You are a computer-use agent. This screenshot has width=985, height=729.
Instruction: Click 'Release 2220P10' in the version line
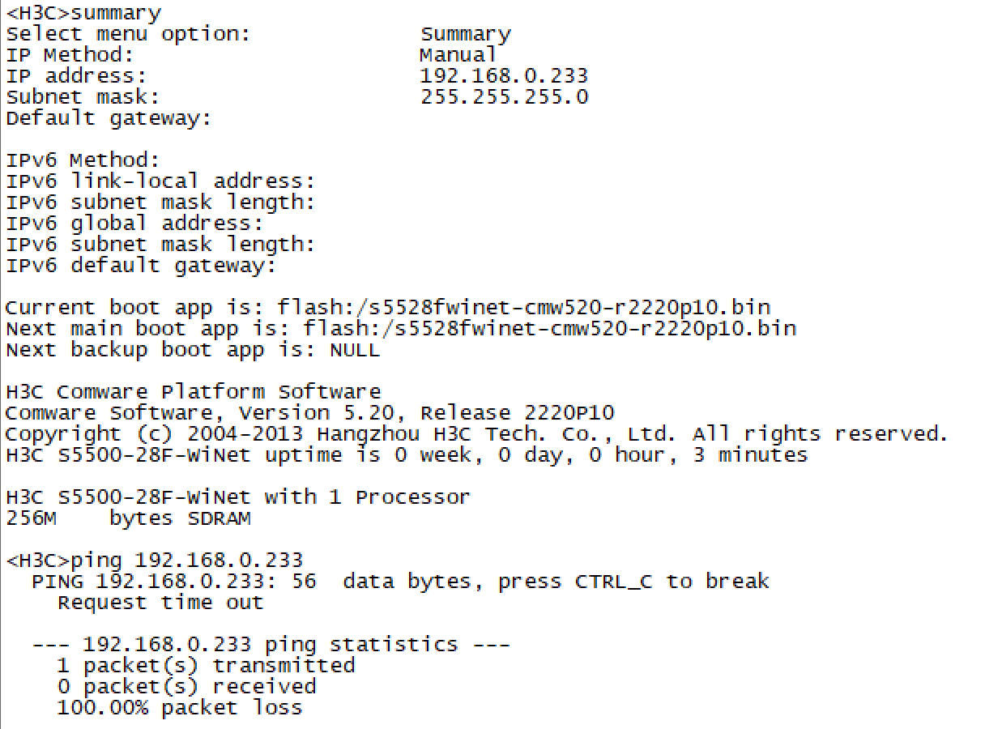518,413
